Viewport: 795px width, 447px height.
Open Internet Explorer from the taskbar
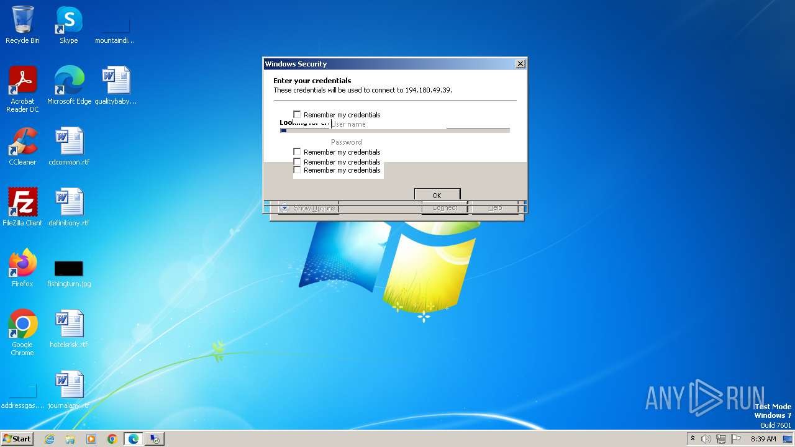point(50,439)
